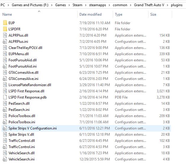186x164 pixels.
Task: Select the ALPRPlus.dll file icon
Action: 5,35
